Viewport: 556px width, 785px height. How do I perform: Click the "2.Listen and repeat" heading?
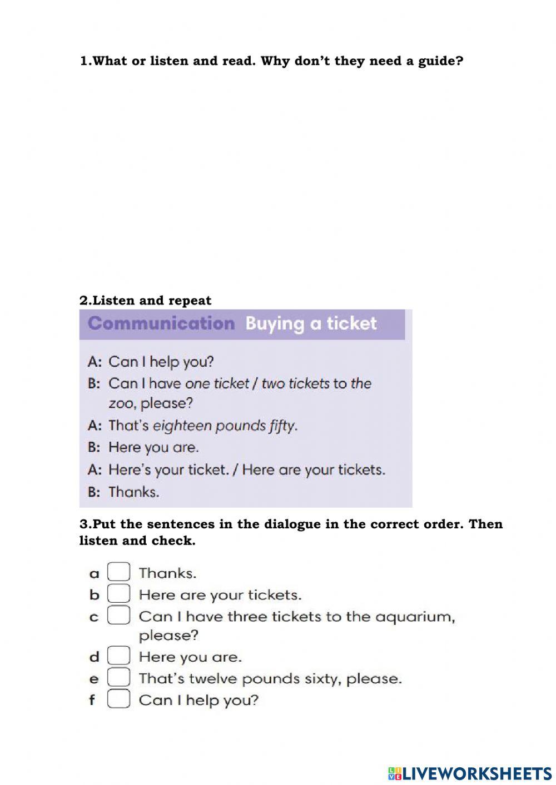pos(146,301)
